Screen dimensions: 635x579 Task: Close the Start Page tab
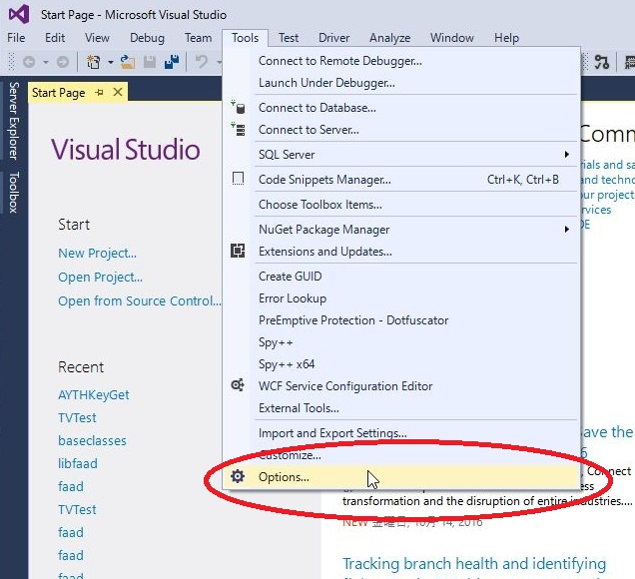[118, 92]
